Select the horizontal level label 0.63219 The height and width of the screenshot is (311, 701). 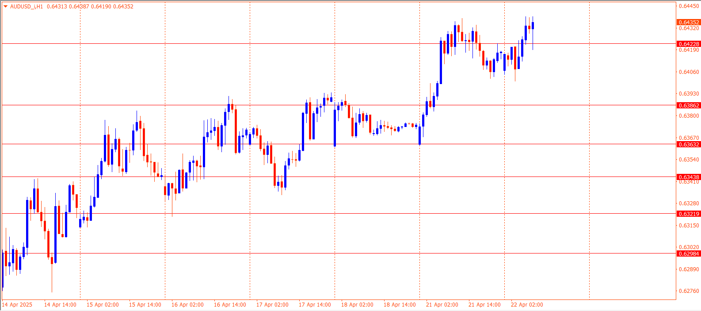[x=689, y=214]
